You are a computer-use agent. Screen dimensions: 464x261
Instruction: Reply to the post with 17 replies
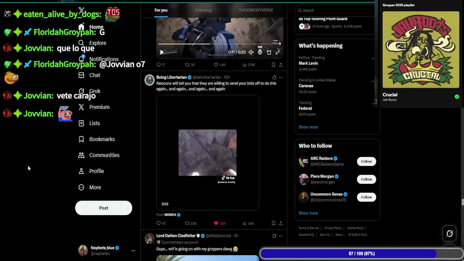(x=161, y=65)
